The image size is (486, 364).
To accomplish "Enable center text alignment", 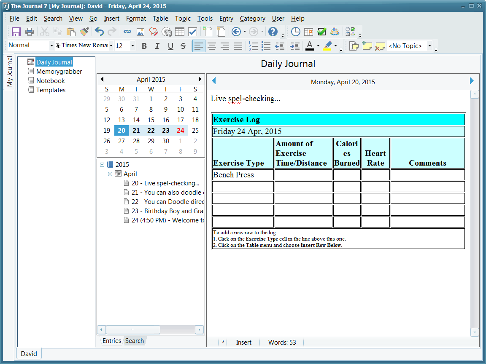I will point(212,46).
